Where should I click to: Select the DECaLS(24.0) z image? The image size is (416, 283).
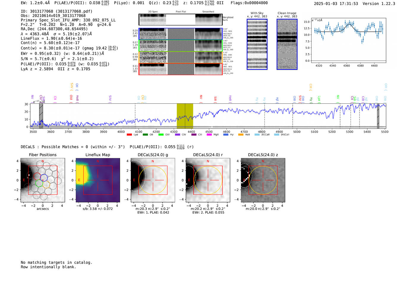[263, 180]
